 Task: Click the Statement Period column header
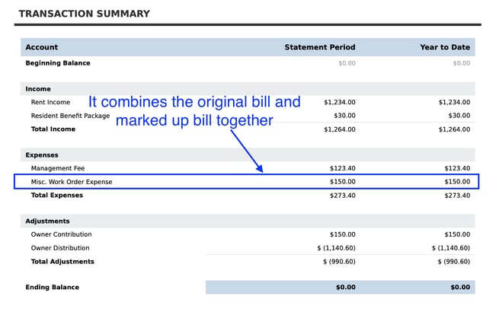click(319, 47)
